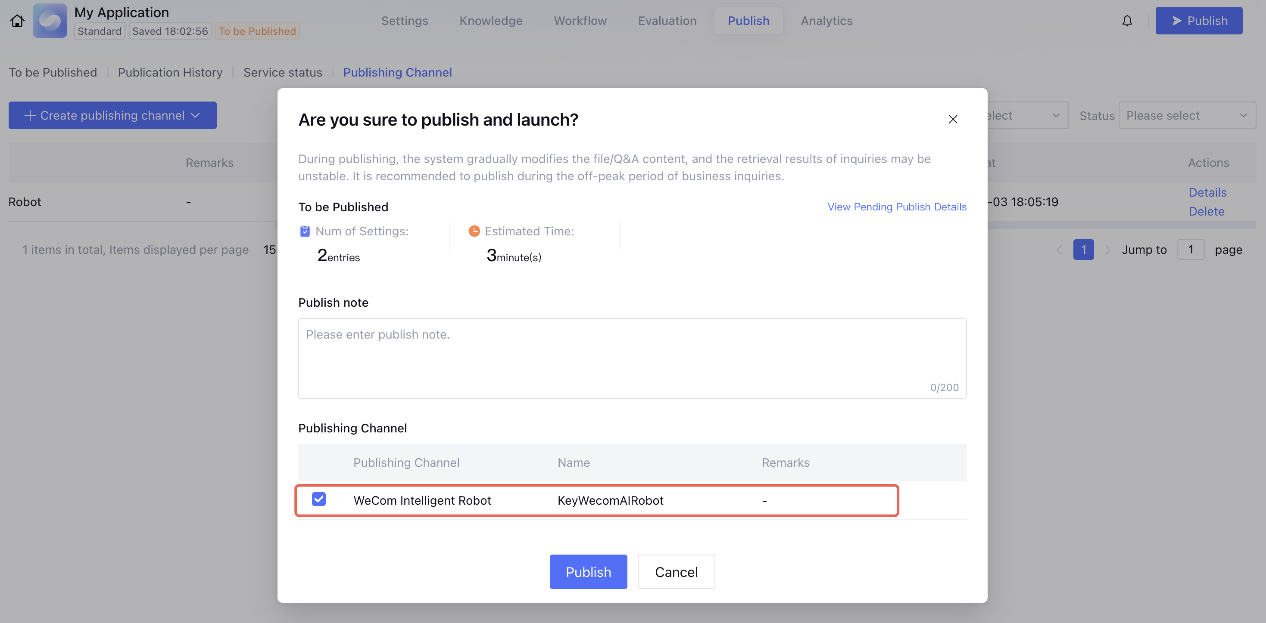Click the publish note text area

(632, 358)
